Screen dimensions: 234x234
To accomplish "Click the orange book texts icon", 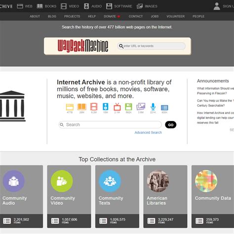I will click(x=81, y=107).
